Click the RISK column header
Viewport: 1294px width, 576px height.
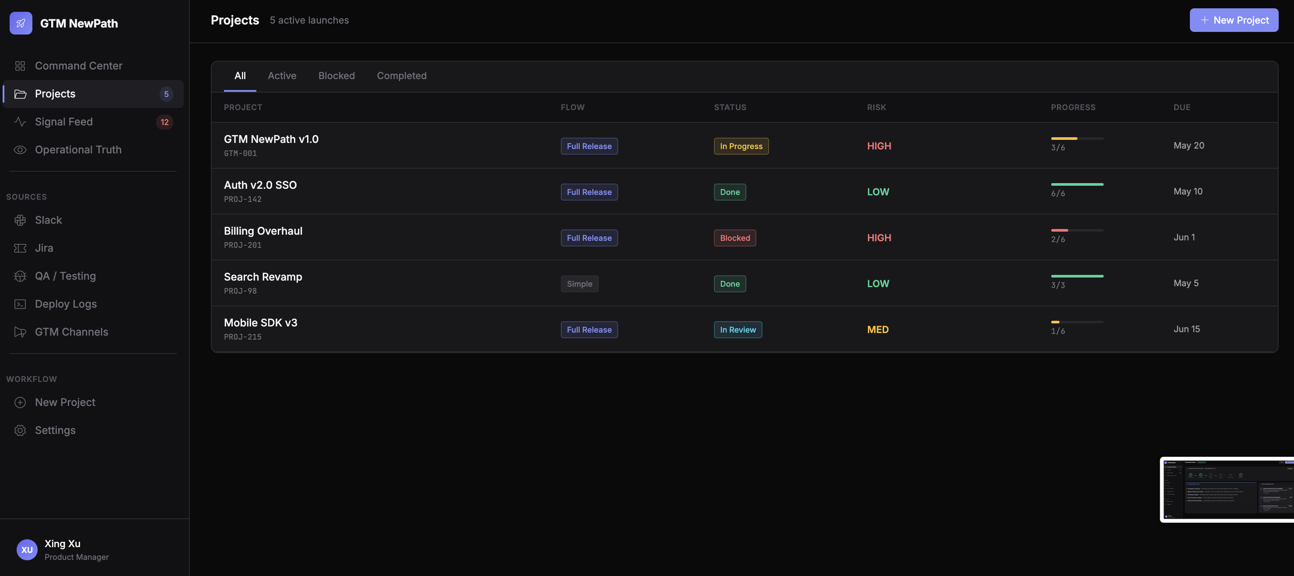point(877,108)
